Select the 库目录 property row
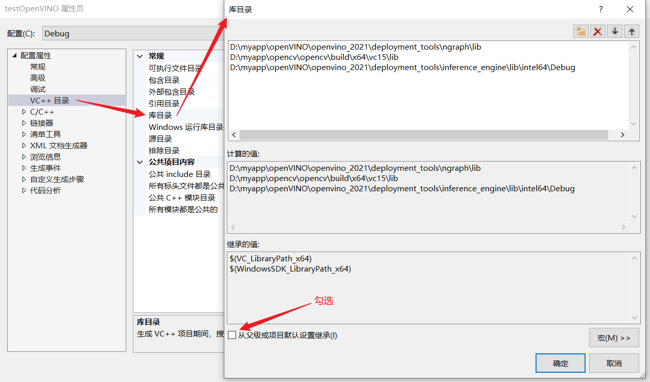This screenshot has width=650, height=382. point(179,115)
